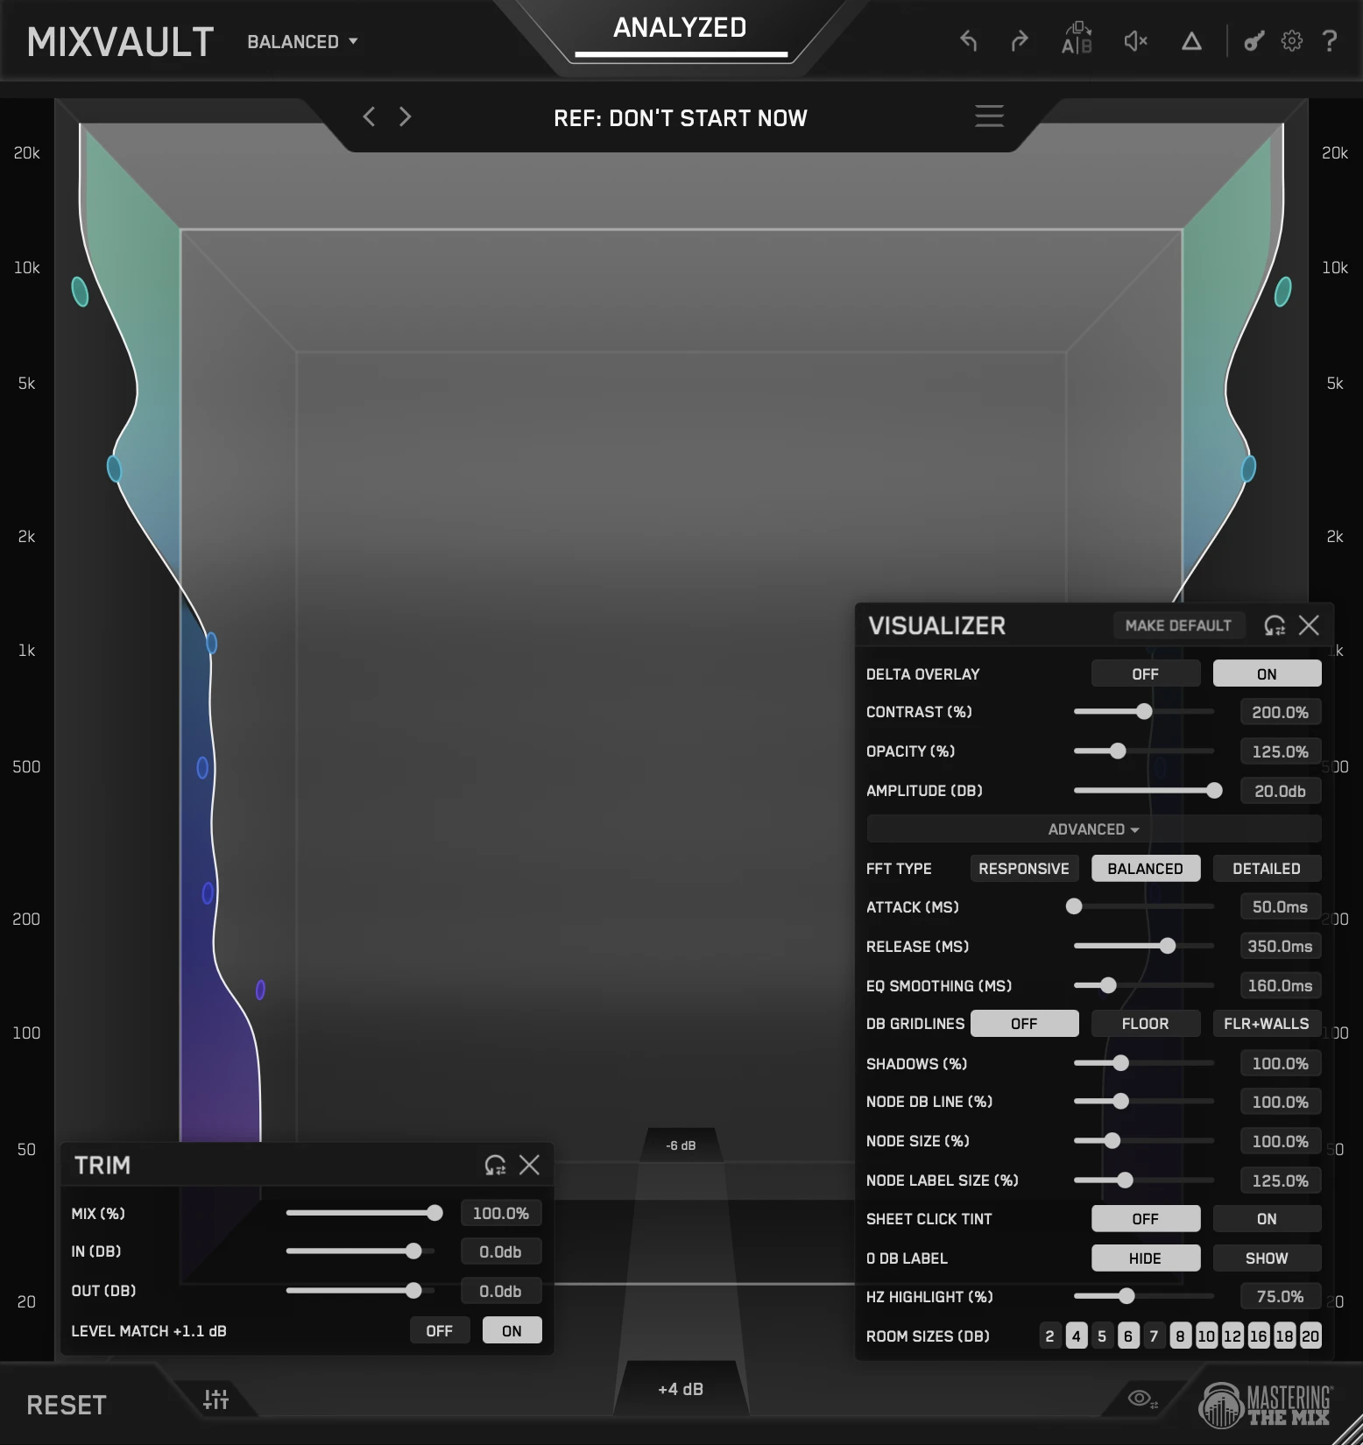Screen dimensions: 1363x1445
Task: Close the Visualizer panel
Action: point(1309,625)
